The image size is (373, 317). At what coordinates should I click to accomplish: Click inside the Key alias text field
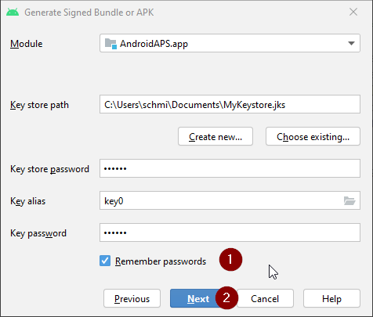pyautogui.click(x=221, y=200)
